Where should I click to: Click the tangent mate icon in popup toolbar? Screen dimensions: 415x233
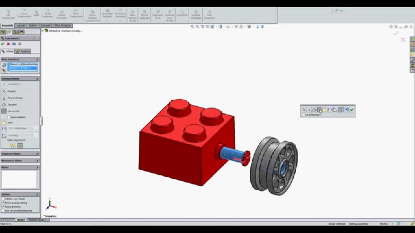pyautogui.click(x=314, y=110)
